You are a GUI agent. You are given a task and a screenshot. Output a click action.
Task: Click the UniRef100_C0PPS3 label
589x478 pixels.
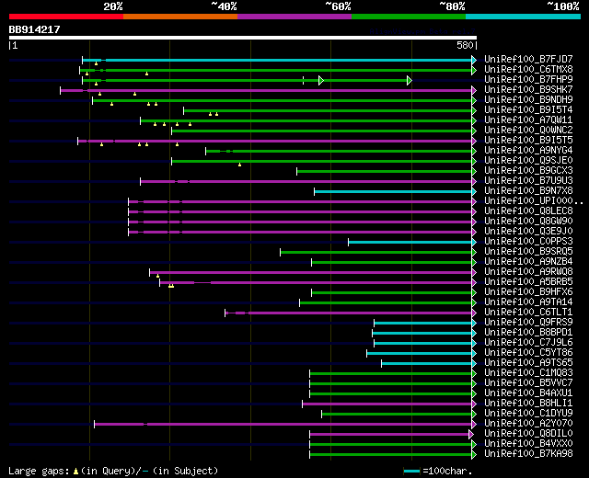click(528, 241)
